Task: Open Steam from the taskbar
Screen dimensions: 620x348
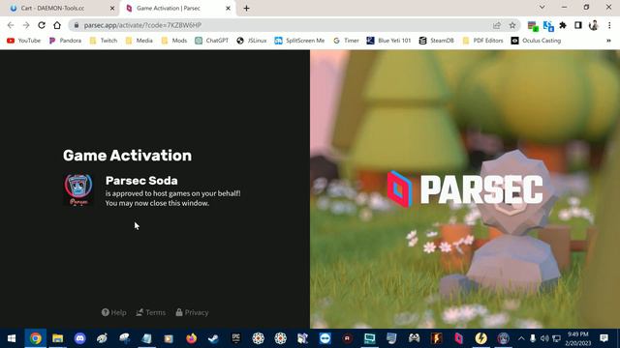Action: [x=213, y=338]
